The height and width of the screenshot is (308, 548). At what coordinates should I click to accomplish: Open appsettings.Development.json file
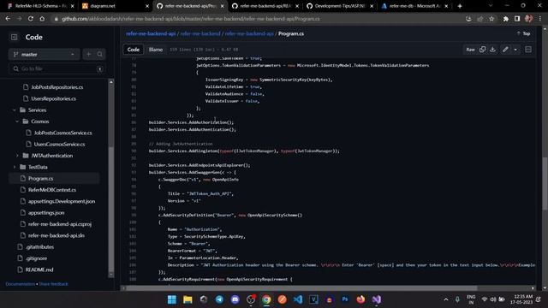62,202
